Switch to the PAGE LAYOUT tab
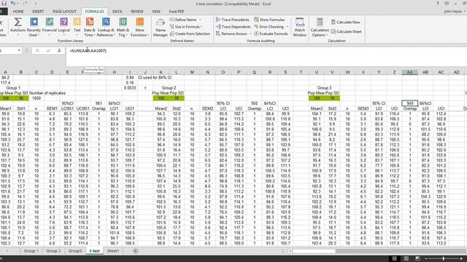This screenshot has width=467, height=262. (x=65, y=12)
